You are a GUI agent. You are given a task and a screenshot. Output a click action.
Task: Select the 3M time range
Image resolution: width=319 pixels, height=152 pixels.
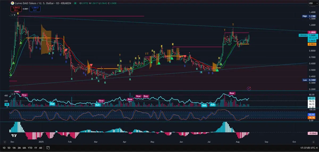[19, 148]
